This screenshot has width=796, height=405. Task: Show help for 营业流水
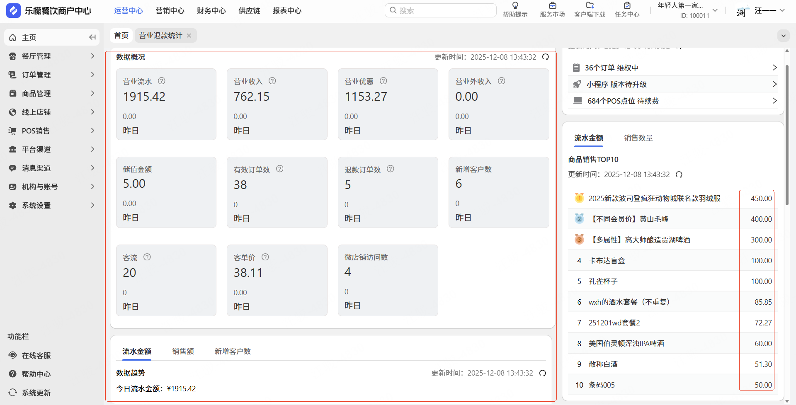[162, 81]
